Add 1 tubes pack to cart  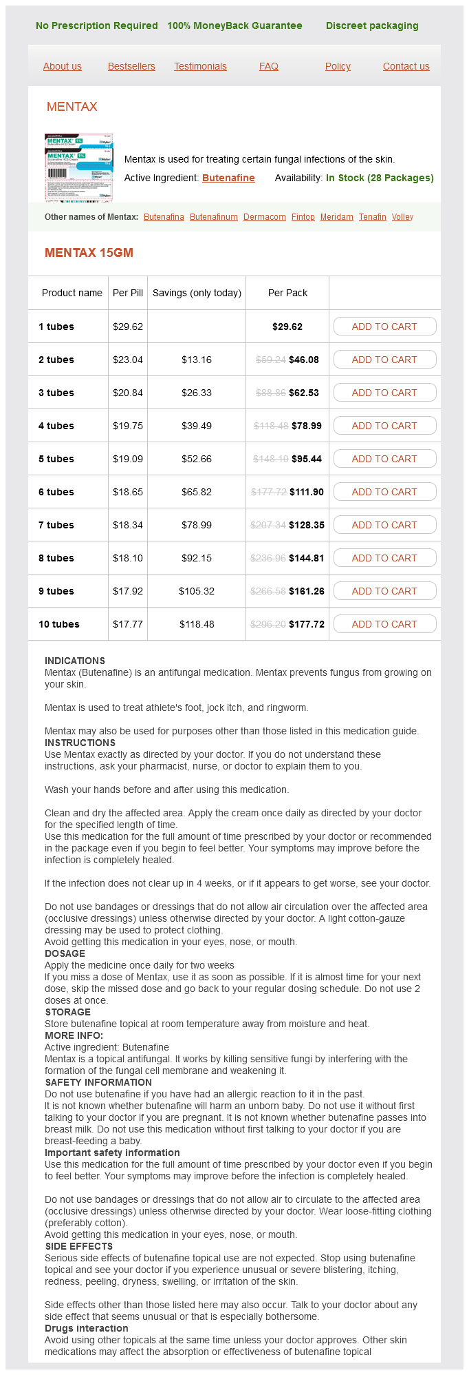[x=384, y=327]
